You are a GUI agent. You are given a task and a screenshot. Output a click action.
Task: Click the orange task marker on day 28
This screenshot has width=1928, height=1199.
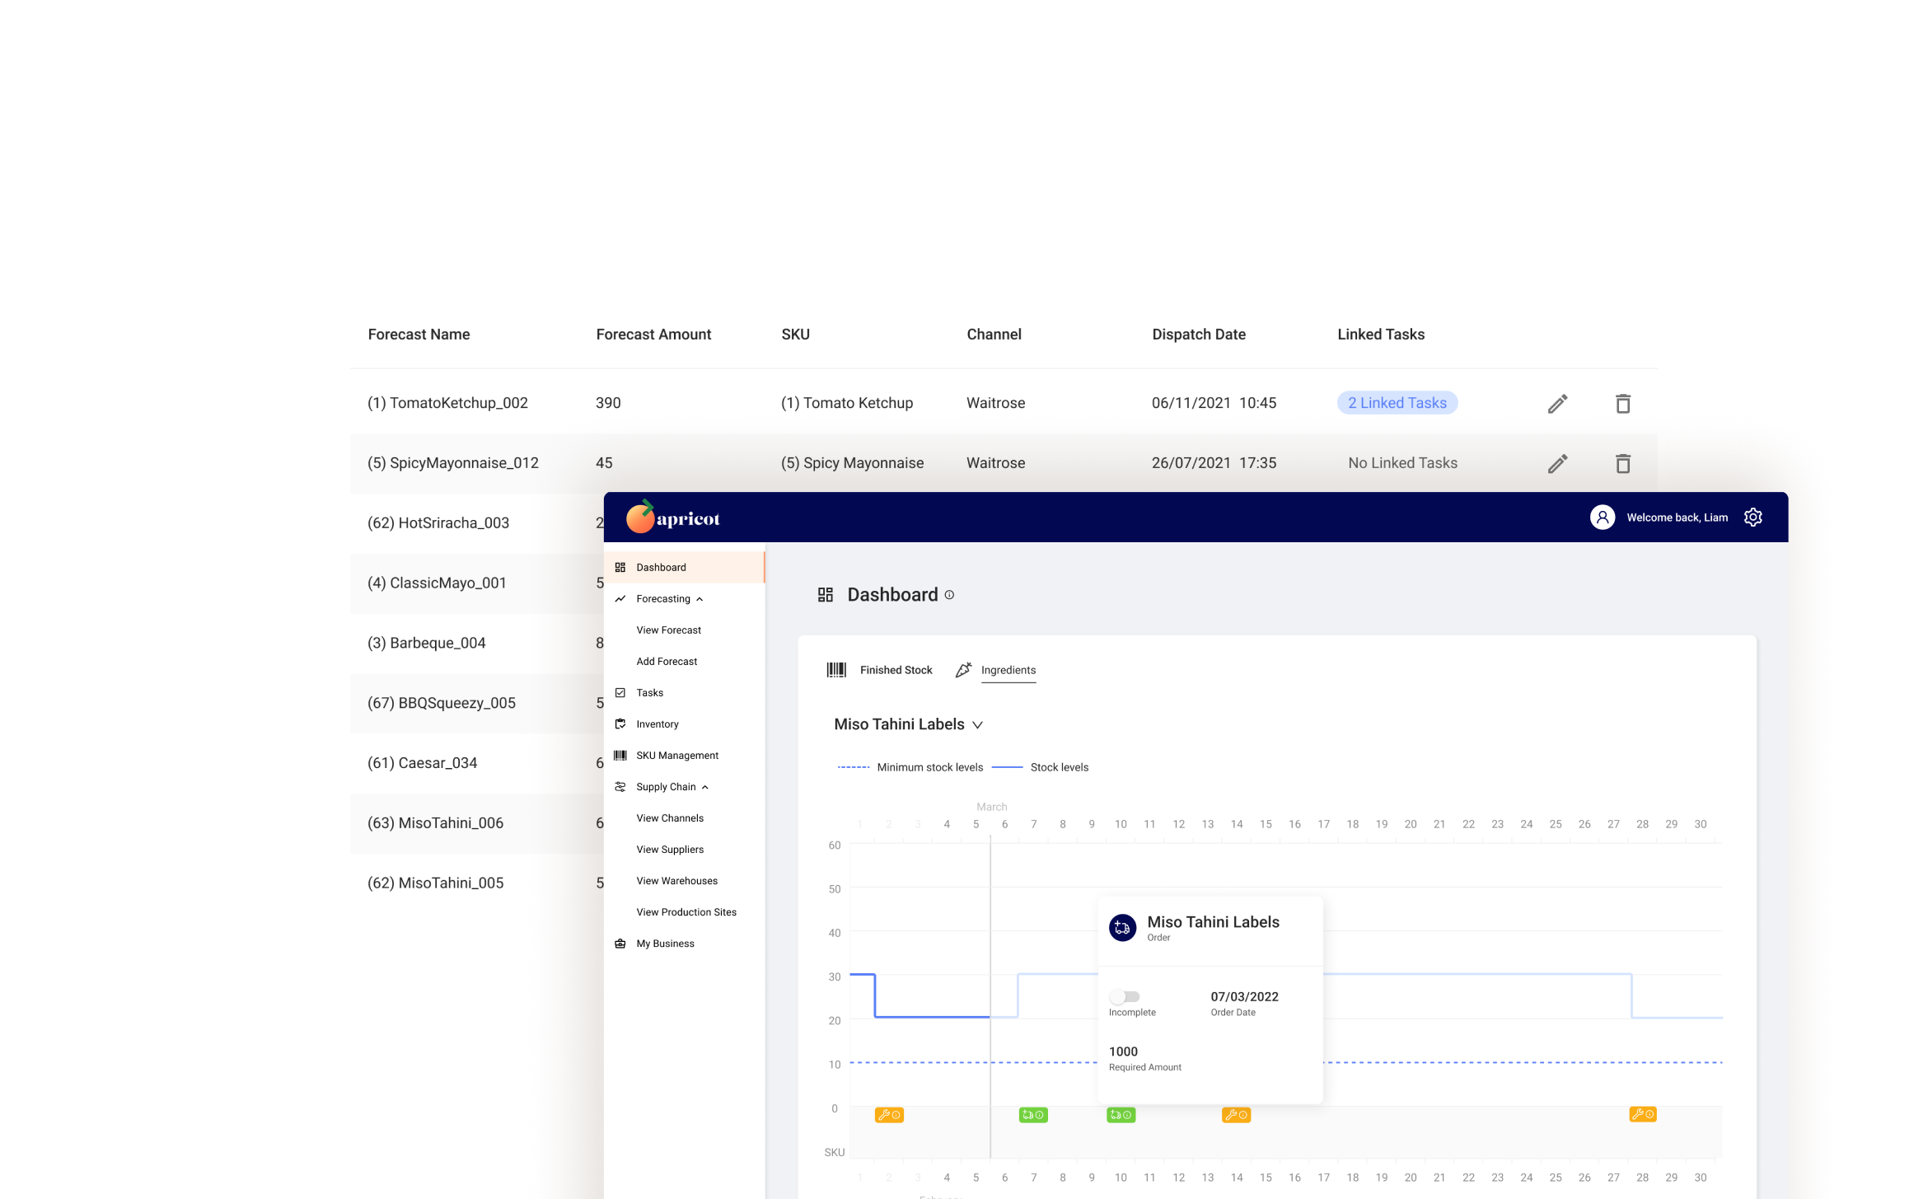pyautogui.click(x=1642, y=1114)
